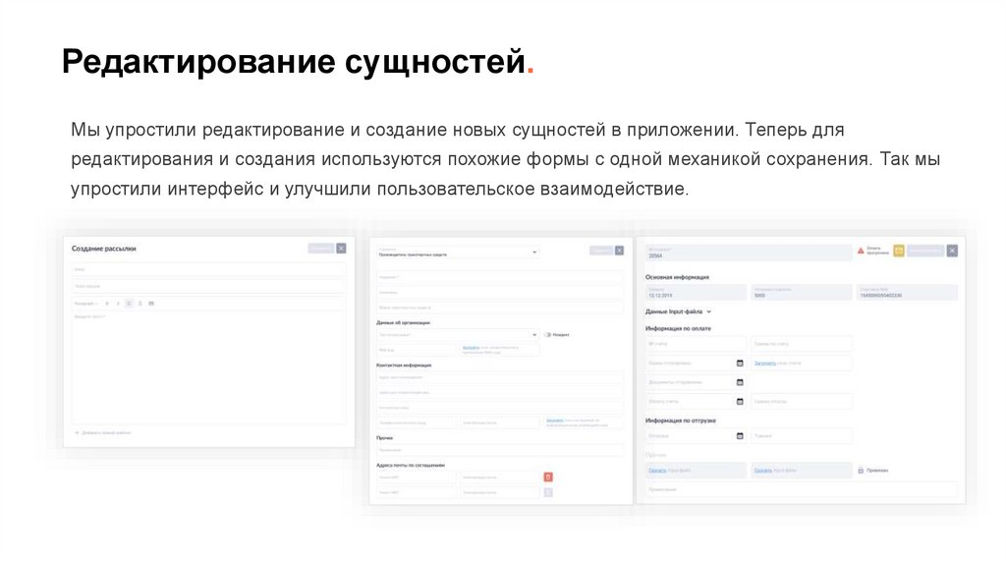Open the Paragraph style dropdown in editor
This screenshot has height=564, width=1006.
pyautogui.click(x=86, y=304)
